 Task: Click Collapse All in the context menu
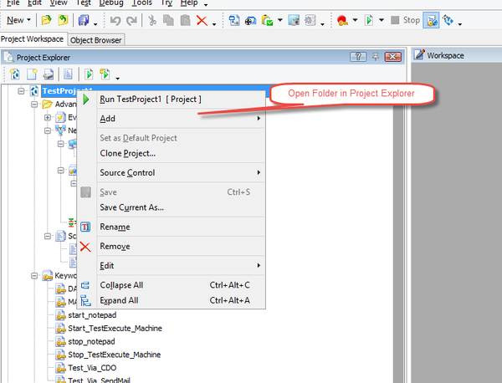point(121,285)
